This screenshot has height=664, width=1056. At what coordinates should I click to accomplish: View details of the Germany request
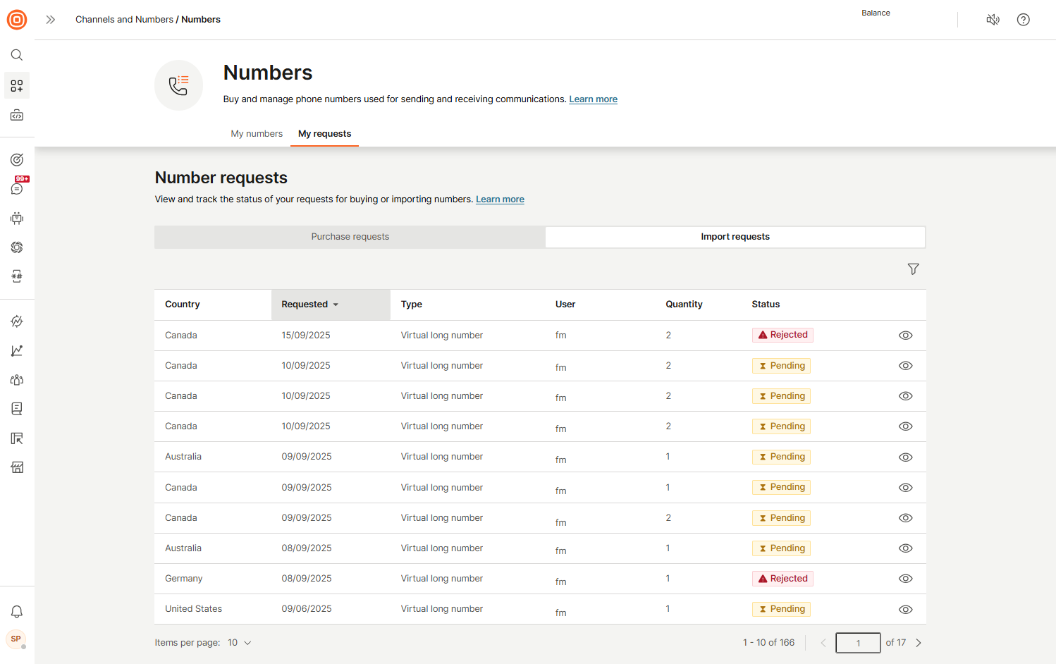point(905,579)
